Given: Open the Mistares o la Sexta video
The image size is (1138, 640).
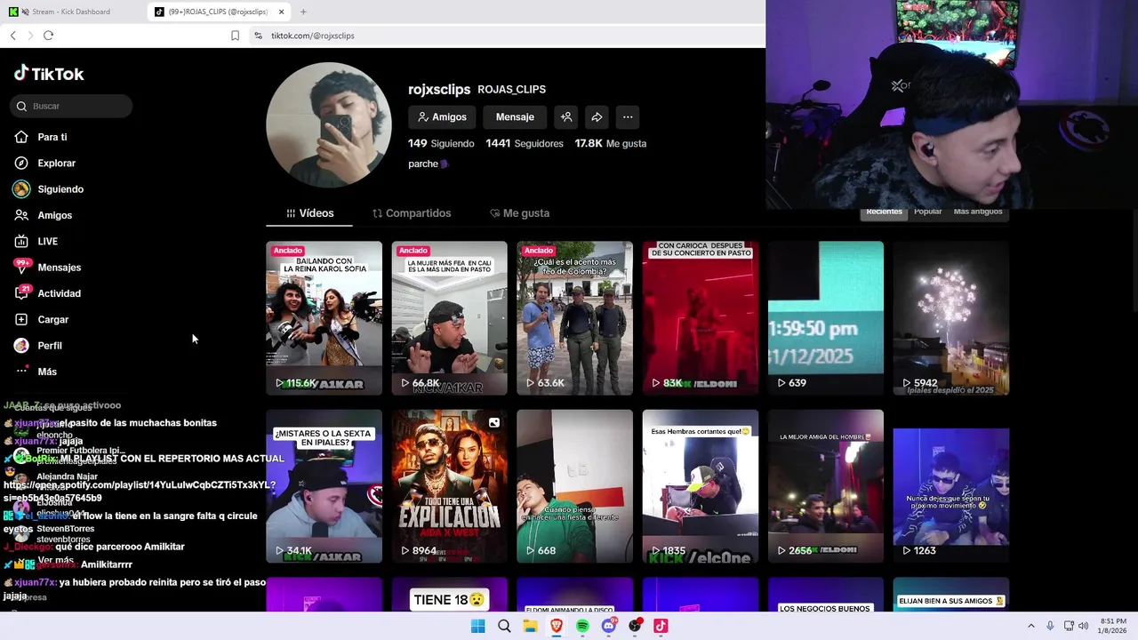Looking at the screenshot, I should tap(324, 486).
